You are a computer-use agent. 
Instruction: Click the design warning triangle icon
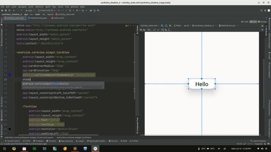pos(263,26)
